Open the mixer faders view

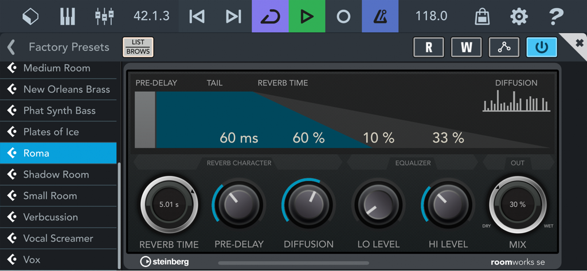[x=104, y=16]
